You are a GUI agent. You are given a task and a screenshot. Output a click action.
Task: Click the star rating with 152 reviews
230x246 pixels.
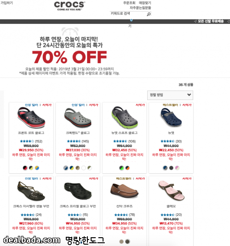pyautogui.click(x=31, y=141)
